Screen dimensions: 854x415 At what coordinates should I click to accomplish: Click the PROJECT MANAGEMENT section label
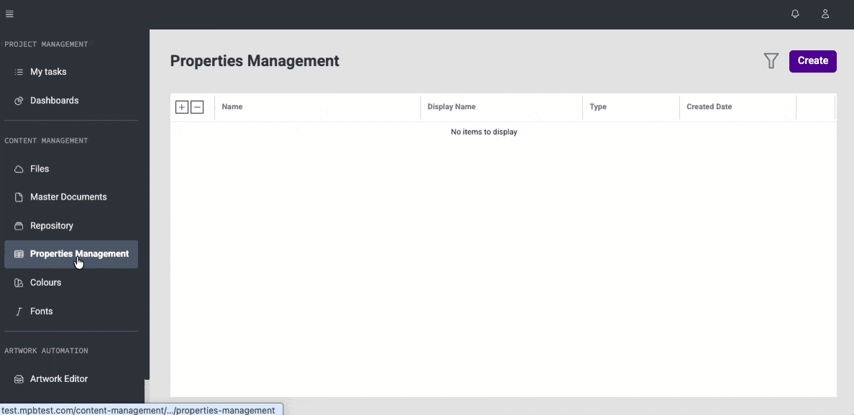46,45
